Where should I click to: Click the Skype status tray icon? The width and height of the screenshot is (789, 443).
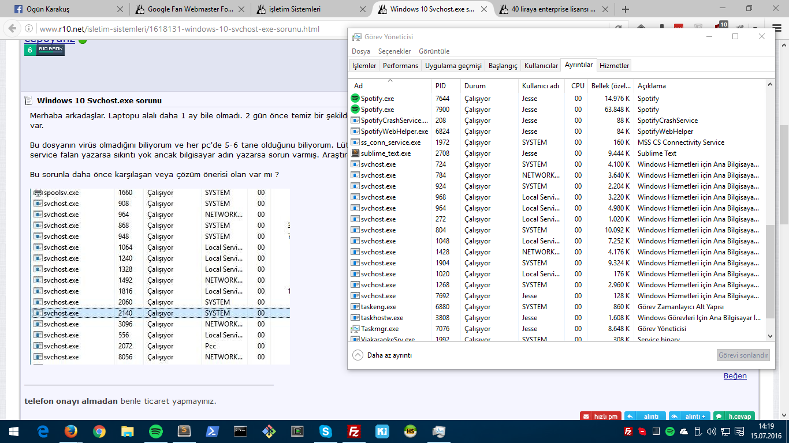(642, 431)
